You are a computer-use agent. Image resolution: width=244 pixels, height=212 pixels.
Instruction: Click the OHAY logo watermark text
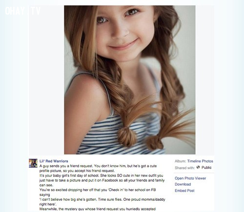tap(15, 11)
